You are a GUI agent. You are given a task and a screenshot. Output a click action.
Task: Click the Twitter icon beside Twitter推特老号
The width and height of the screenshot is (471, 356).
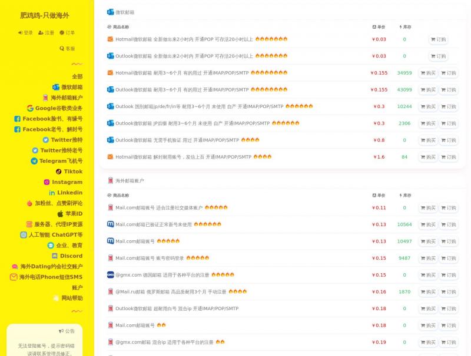pyautogui.click(x=35, y=150)
